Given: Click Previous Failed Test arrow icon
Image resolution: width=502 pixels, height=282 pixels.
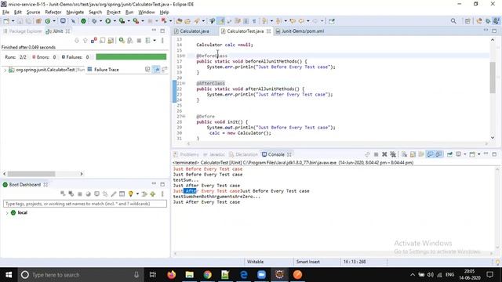Looking at the screenshot, I should pos(85,41).
